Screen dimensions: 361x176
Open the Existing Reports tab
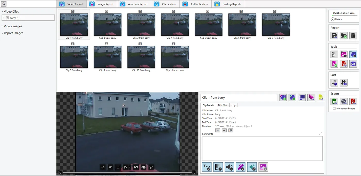[228, 4]
